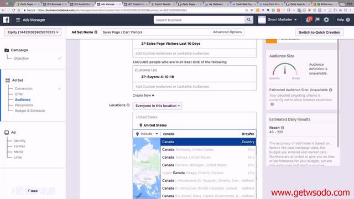Click ZP Sales Page Visitors Last 10 Days
The height and width of the screenshot is (199, 354).
pos(171,44)
